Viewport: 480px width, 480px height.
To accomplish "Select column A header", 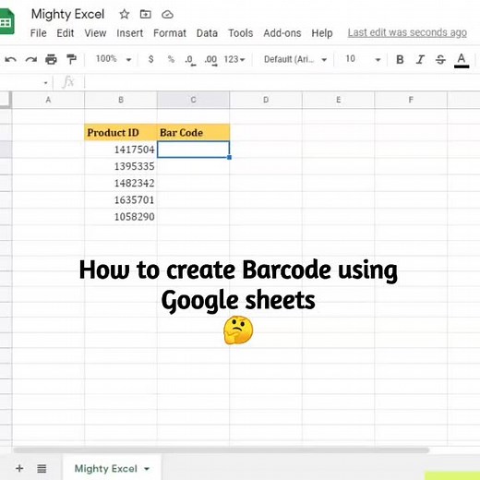I will (x=48, y=100).
